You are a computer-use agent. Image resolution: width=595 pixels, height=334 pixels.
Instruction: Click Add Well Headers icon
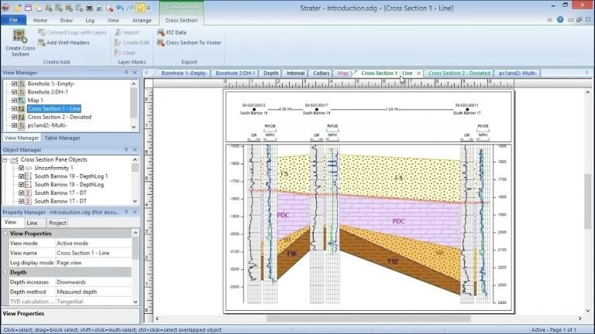click(x=41, y=43)
